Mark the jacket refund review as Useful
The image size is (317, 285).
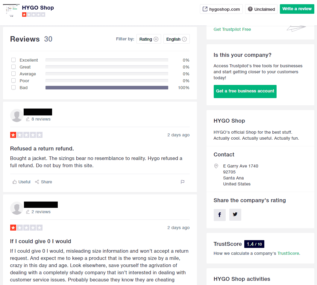click(21, 182)
